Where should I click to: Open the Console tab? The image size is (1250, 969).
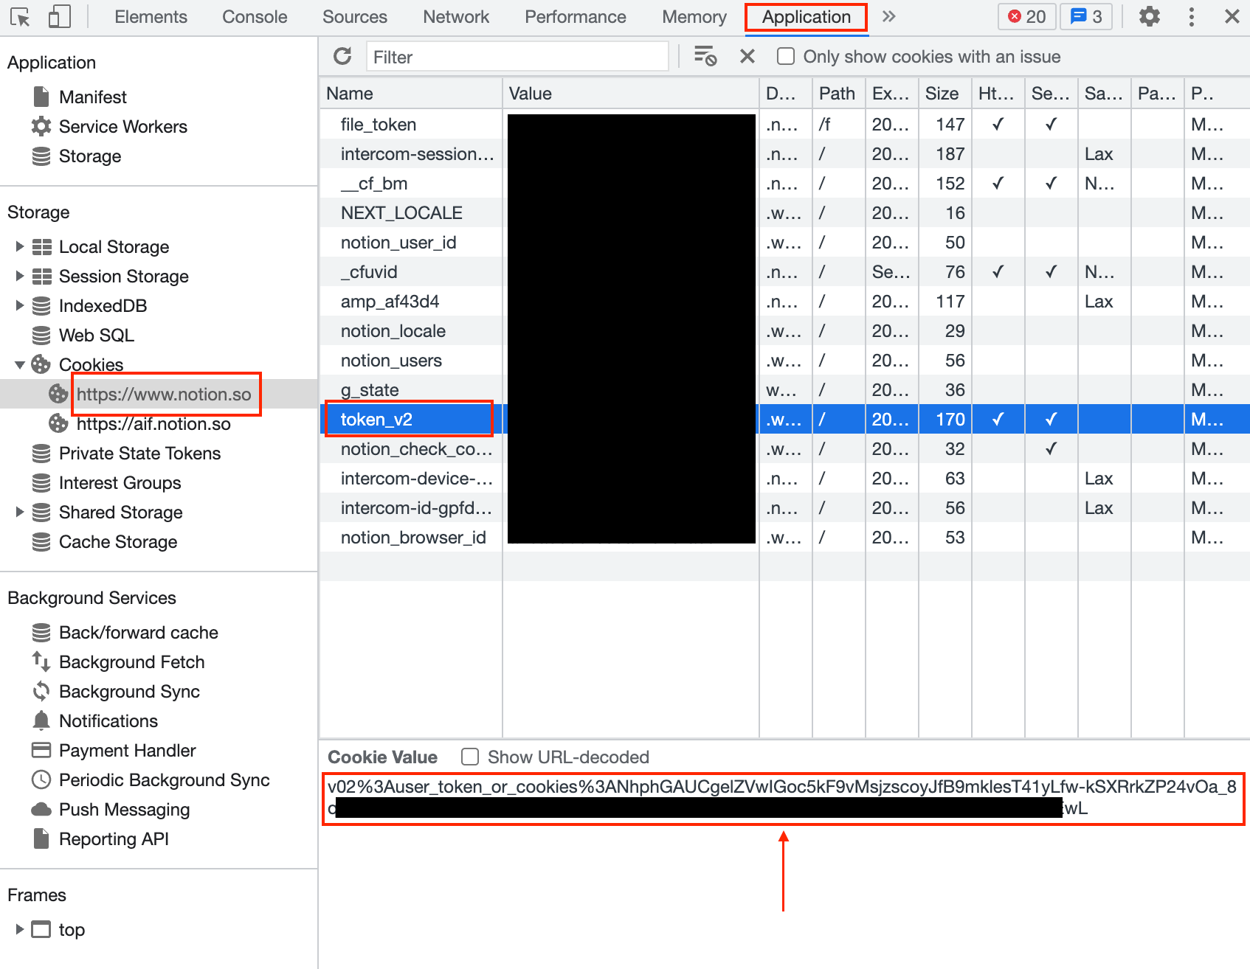(255, 17)
